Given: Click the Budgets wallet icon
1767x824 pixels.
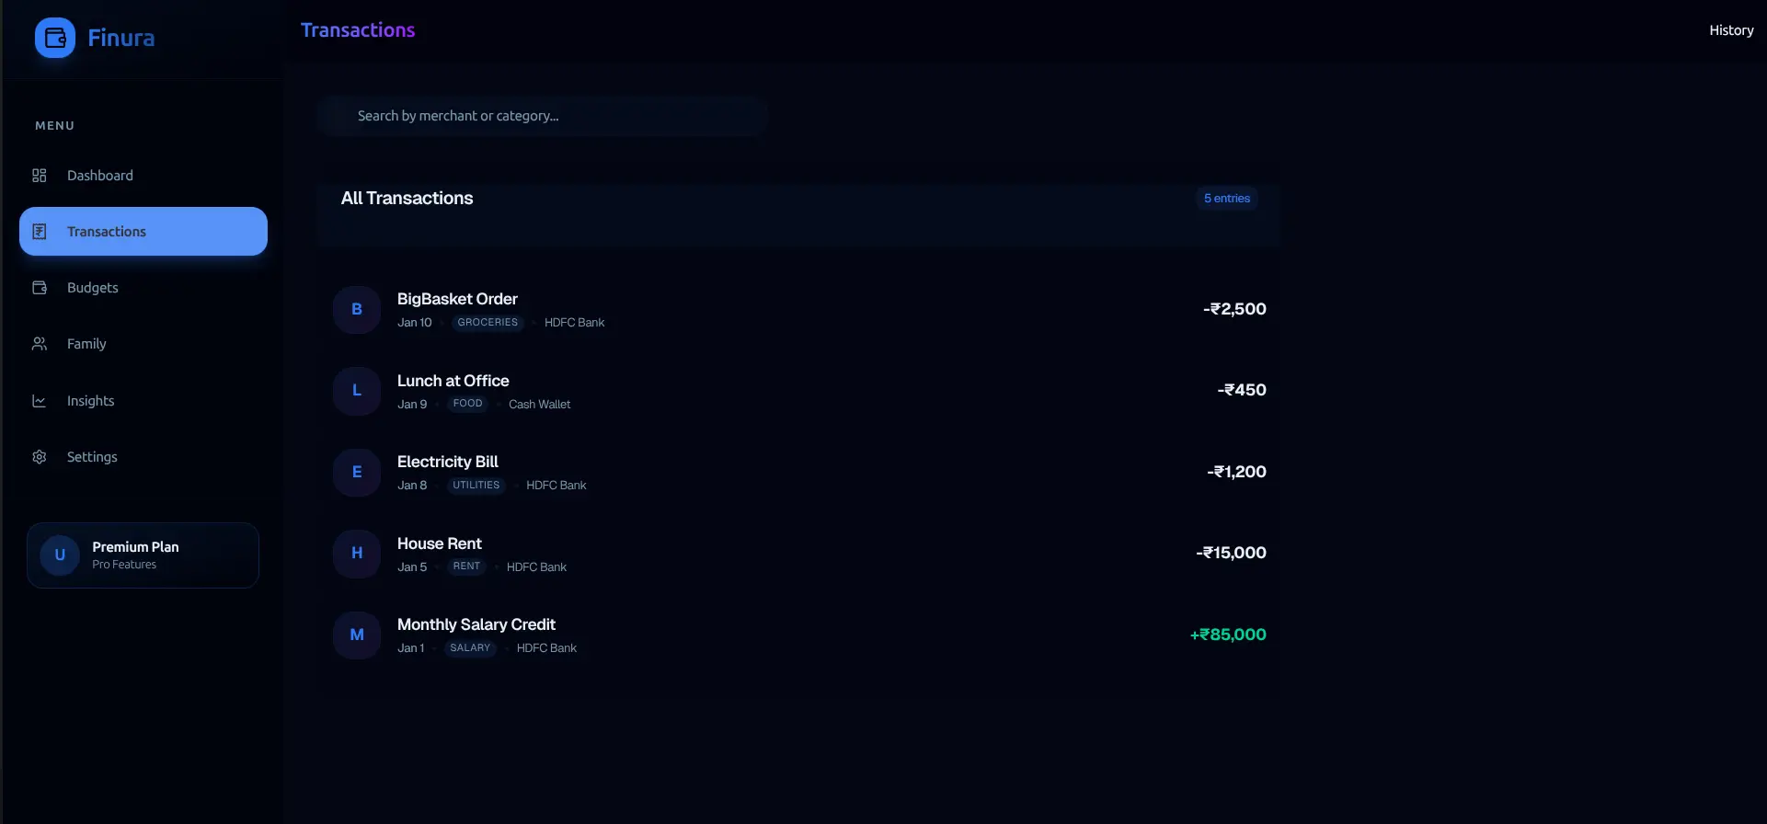Looking at the screenshot, I should coord(40,288).
